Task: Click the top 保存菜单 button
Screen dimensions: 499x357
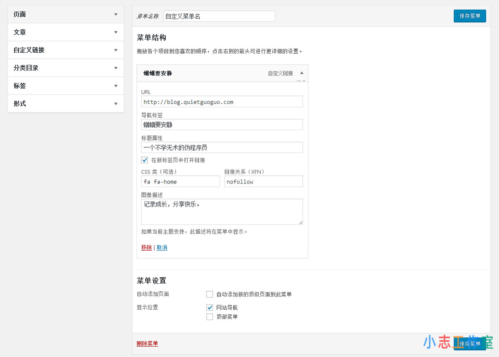Action: tap(470, 16)
